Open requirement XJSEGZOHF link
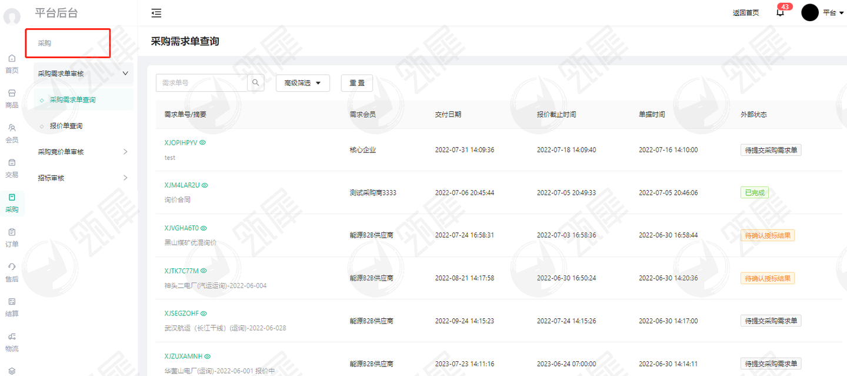847x376 pixels. click(181, 314)
